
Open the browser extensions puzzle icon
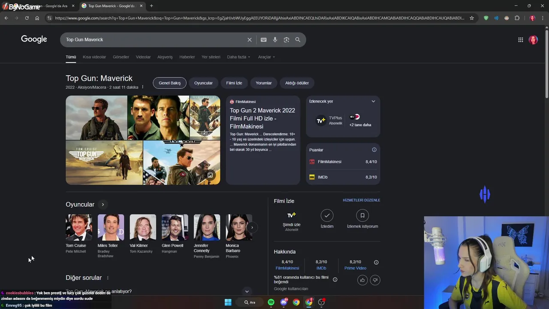click(x=517, y=18)
